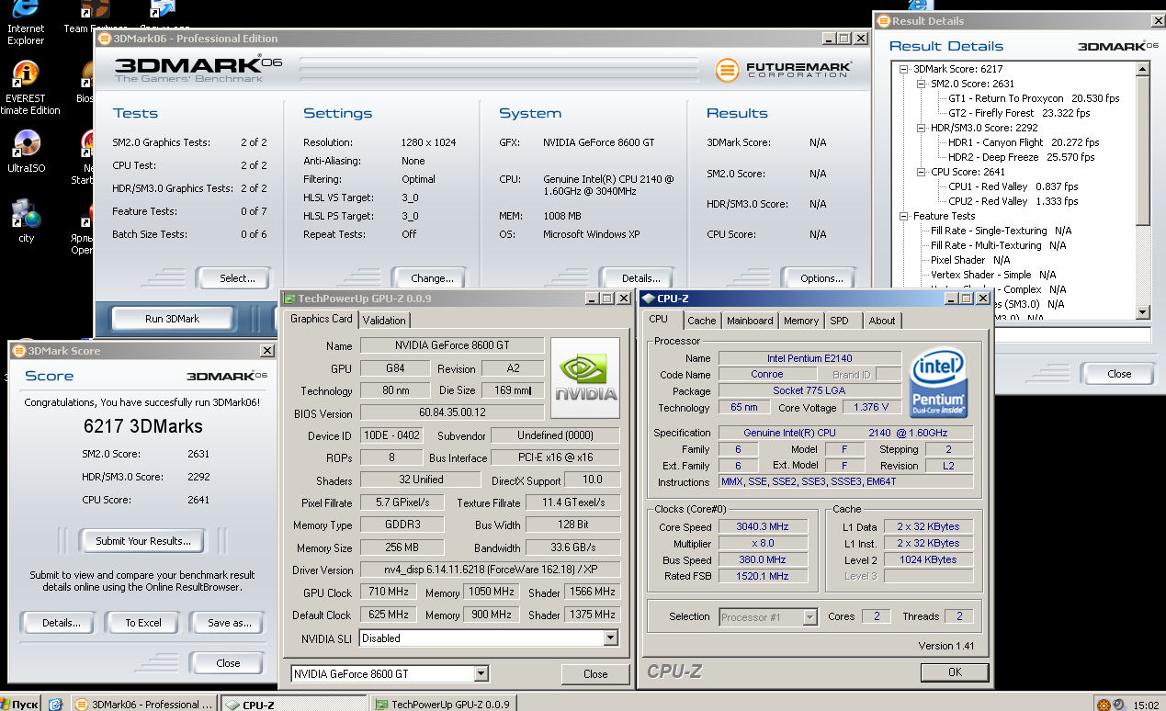The width and height of the screenshot is (1166, 711).
Task: Open the Mainboard tab in CPU-Z
Action: (750, 321)
